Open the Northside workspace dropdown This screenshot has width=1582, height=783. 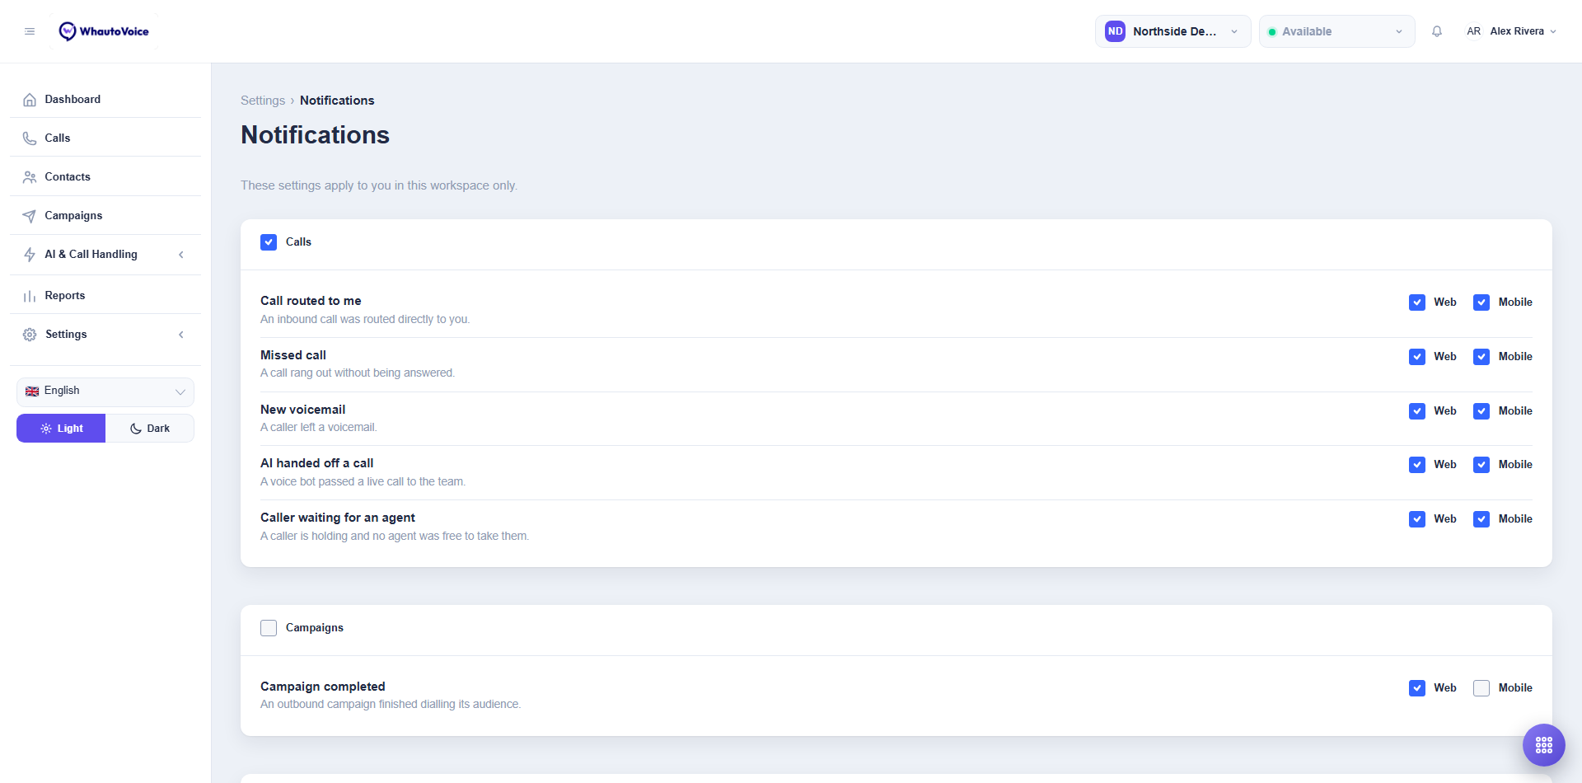pyautogui.click(x=1173, y=31)
